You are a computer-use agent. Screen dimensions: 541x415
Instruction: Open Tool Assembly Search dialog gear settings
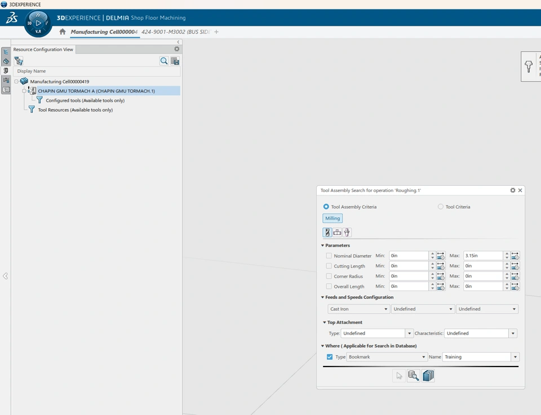pos(513,190)
